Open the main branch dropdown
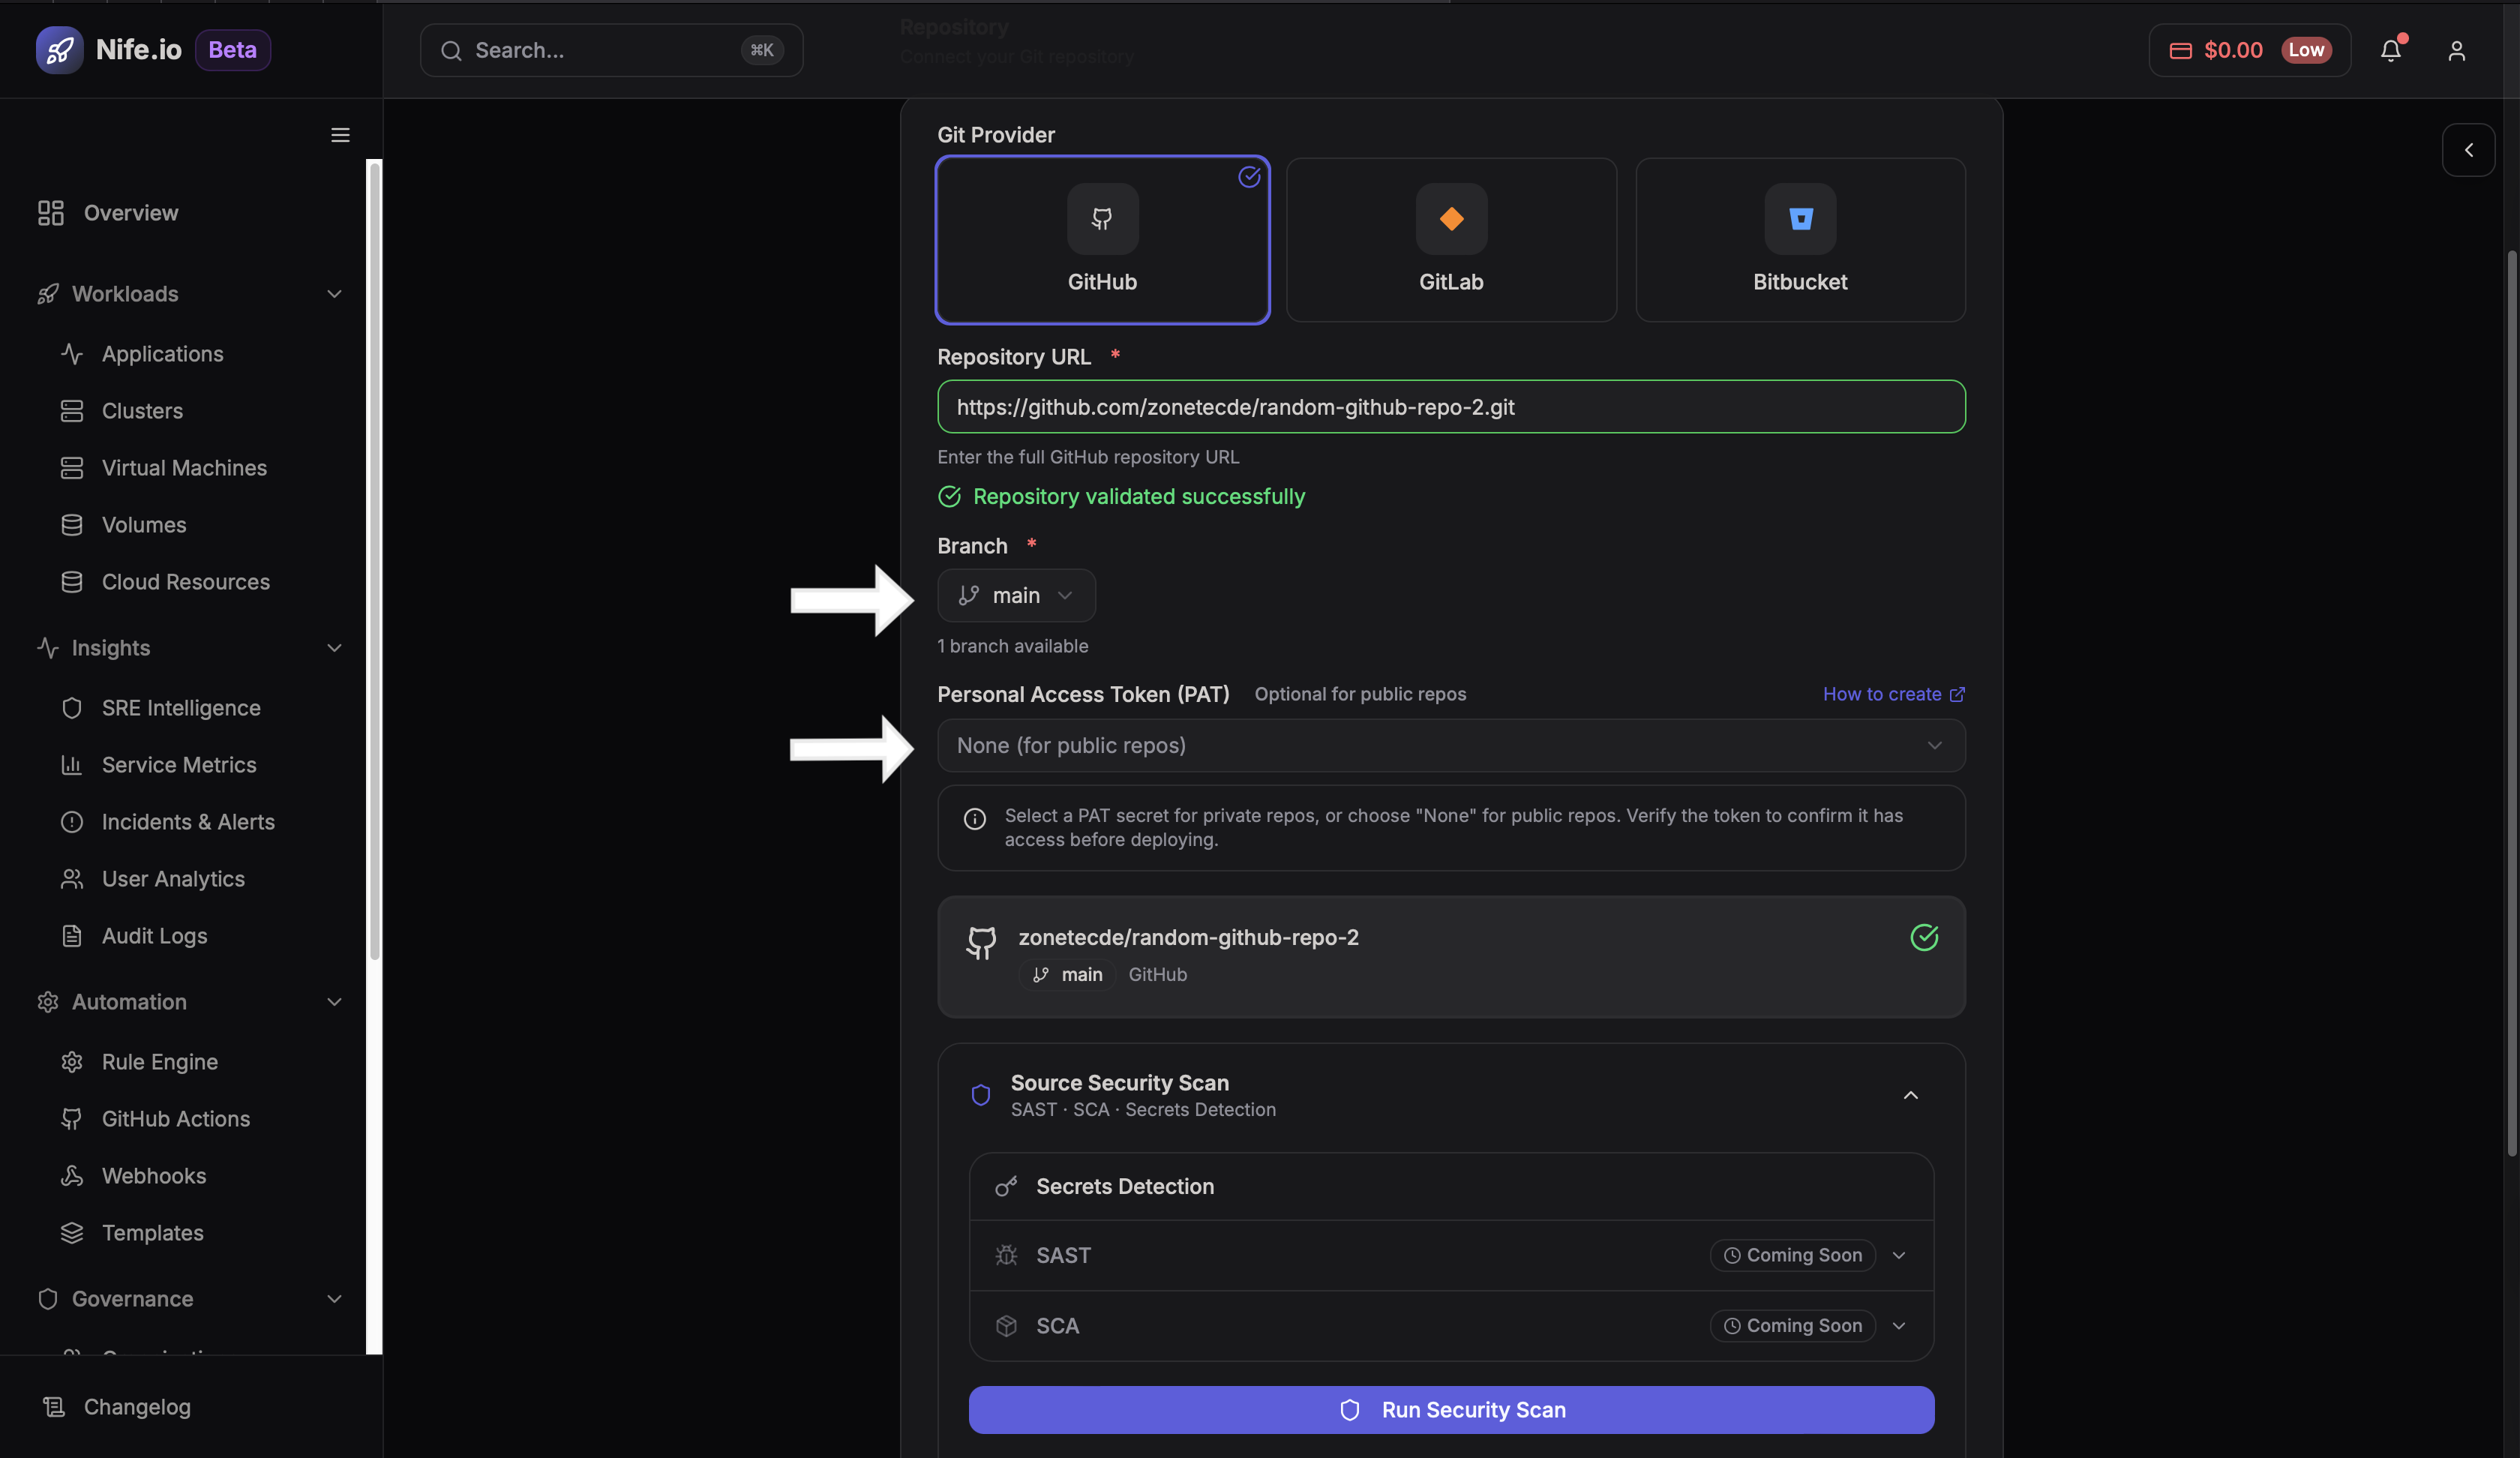The height and width of the screenshot is (1458, 2520). pyautogui.click(x=1016, y=596)
